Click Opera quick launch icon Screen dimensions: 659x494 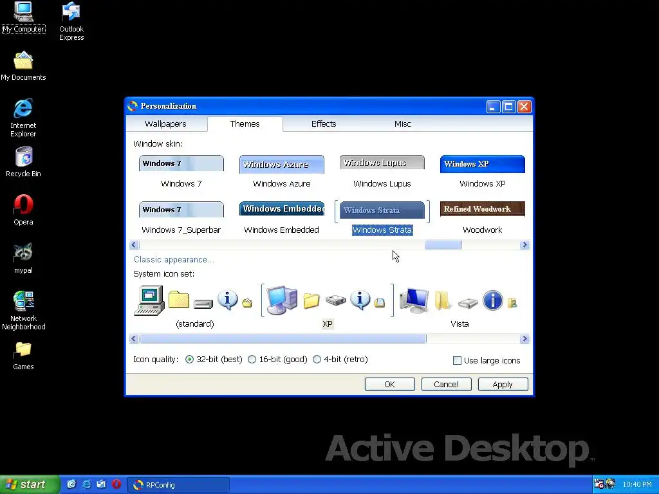coord(116,484)
